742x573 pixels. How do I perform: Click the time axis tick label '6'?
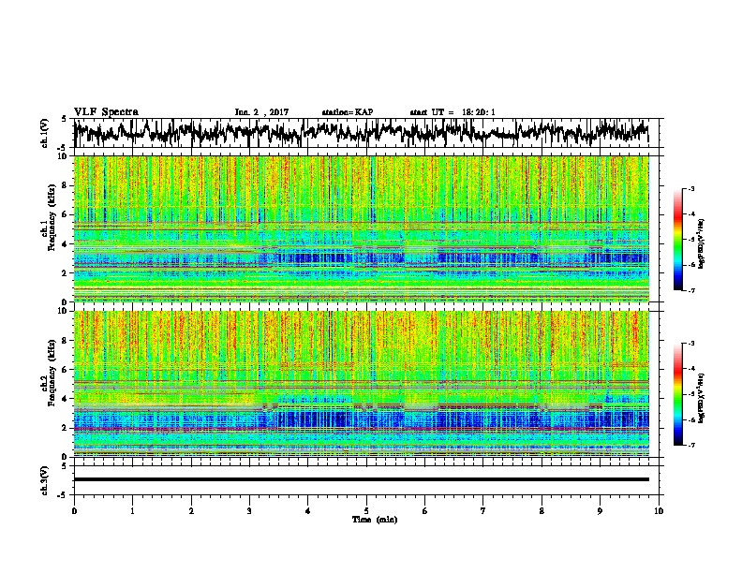click(x=425, y=511)
